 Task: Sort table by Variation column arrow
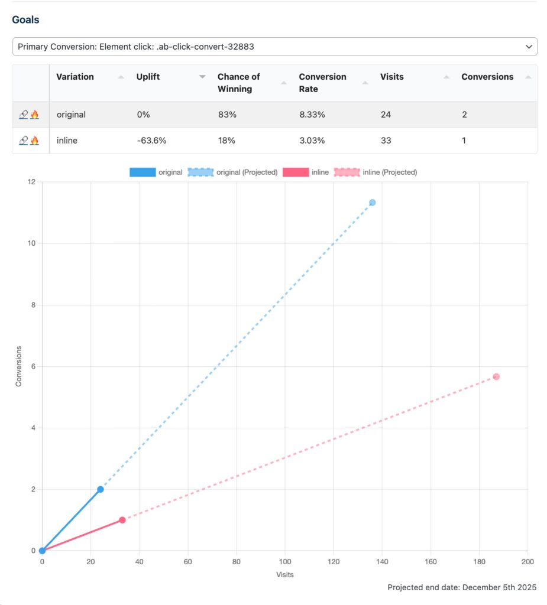coord(121,77)
